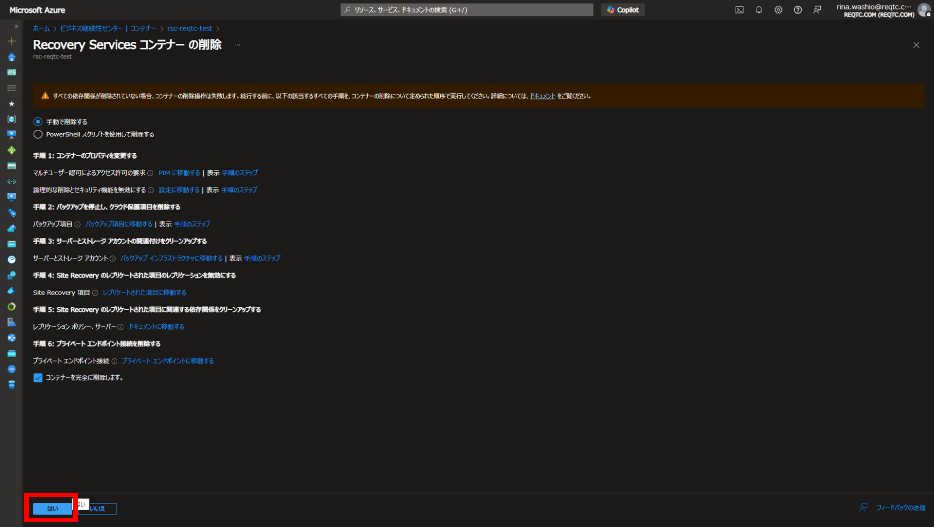
Task: Open レプリケートされた項目に移動する link
Action: coord(144,292)
